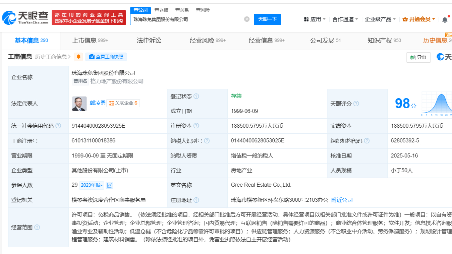Screen dimensions: 452x254
Task: Open the 2023年报 dropdown
Action: tap(92, 185)
